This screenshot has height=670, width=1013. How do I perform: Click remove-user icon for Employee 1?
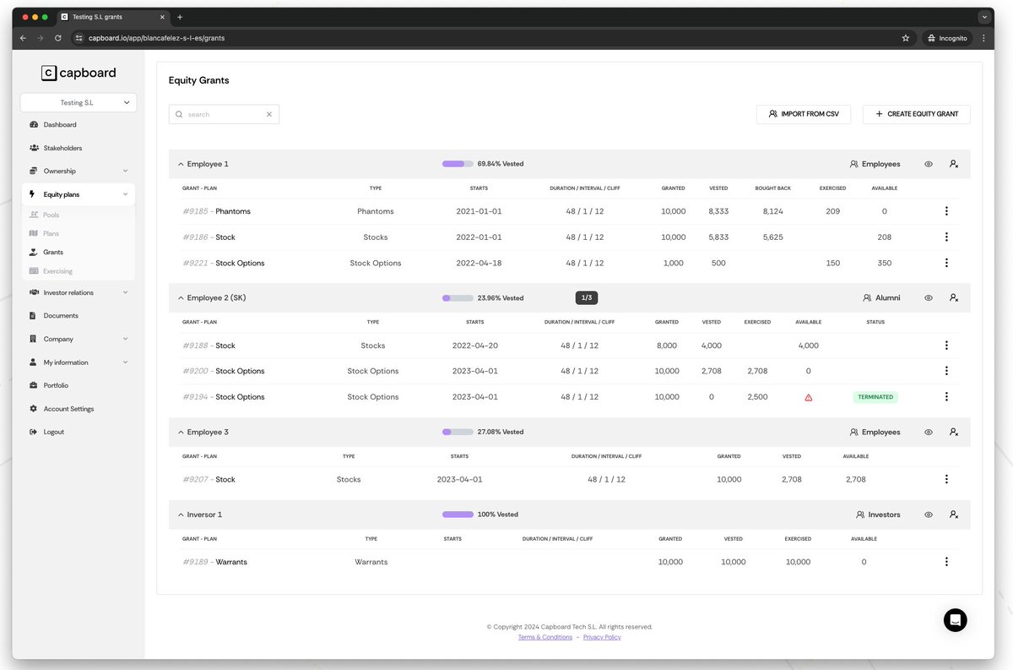[x=954, y=164]
